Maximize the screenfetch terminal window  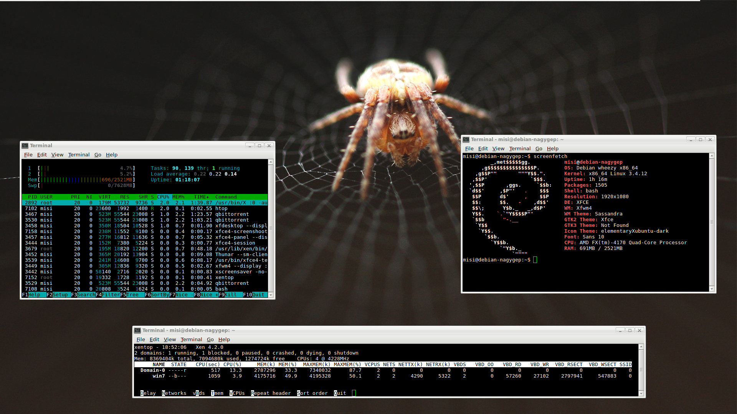point(700,140)
